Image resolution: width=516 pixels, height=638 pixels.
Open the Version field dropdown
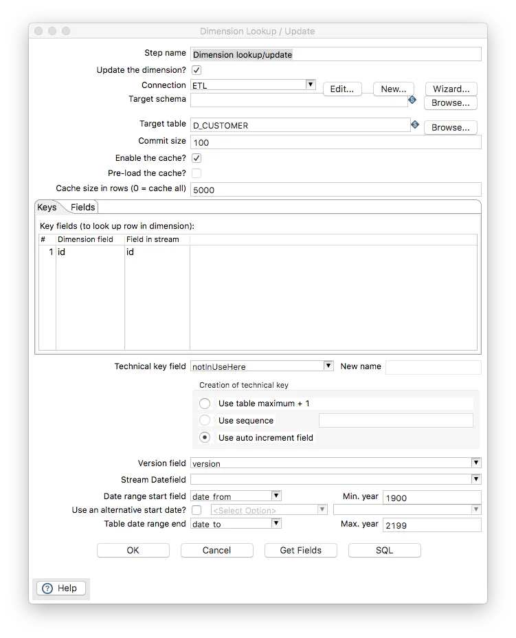point(476,462)
